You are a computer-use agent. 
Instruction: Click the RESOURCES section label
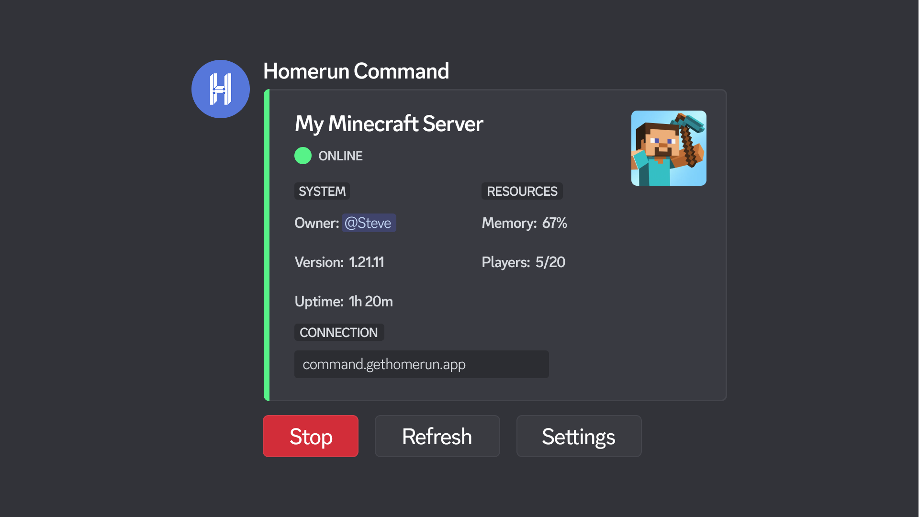521,191
